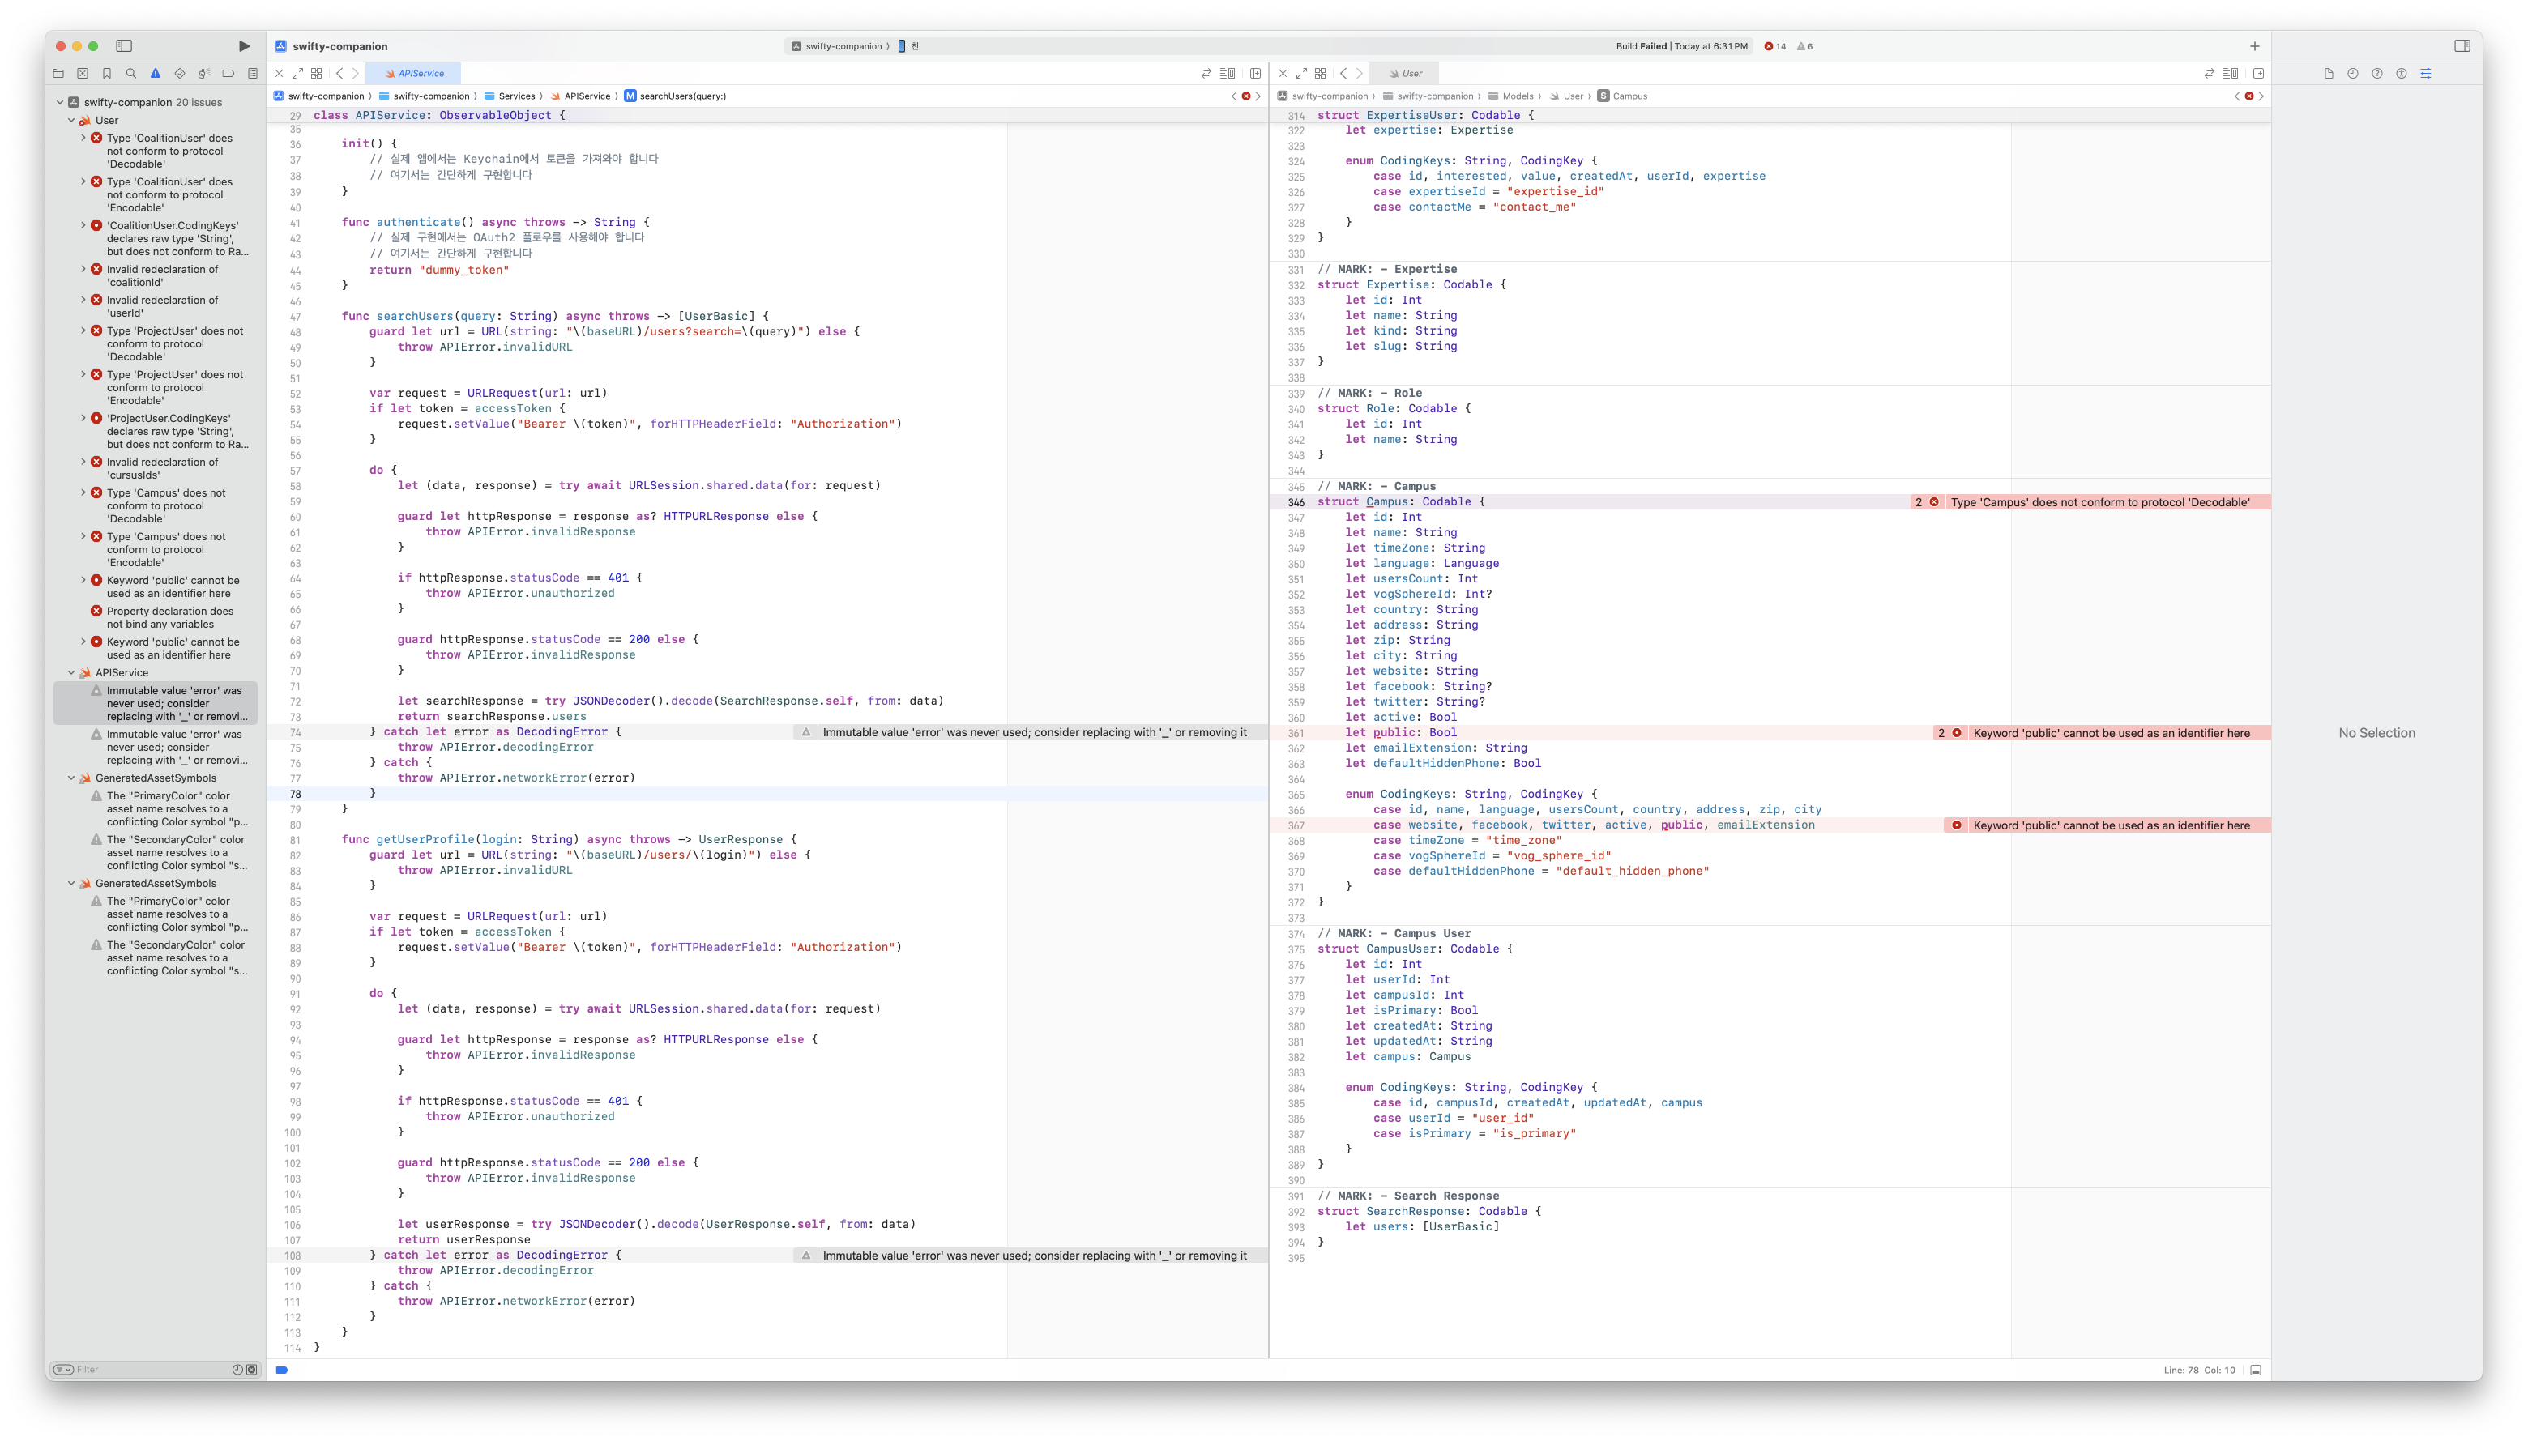Click Services folder in the breadcrumb
The height and width of the screenshot is (1441, 2528).
click(515, 96)
